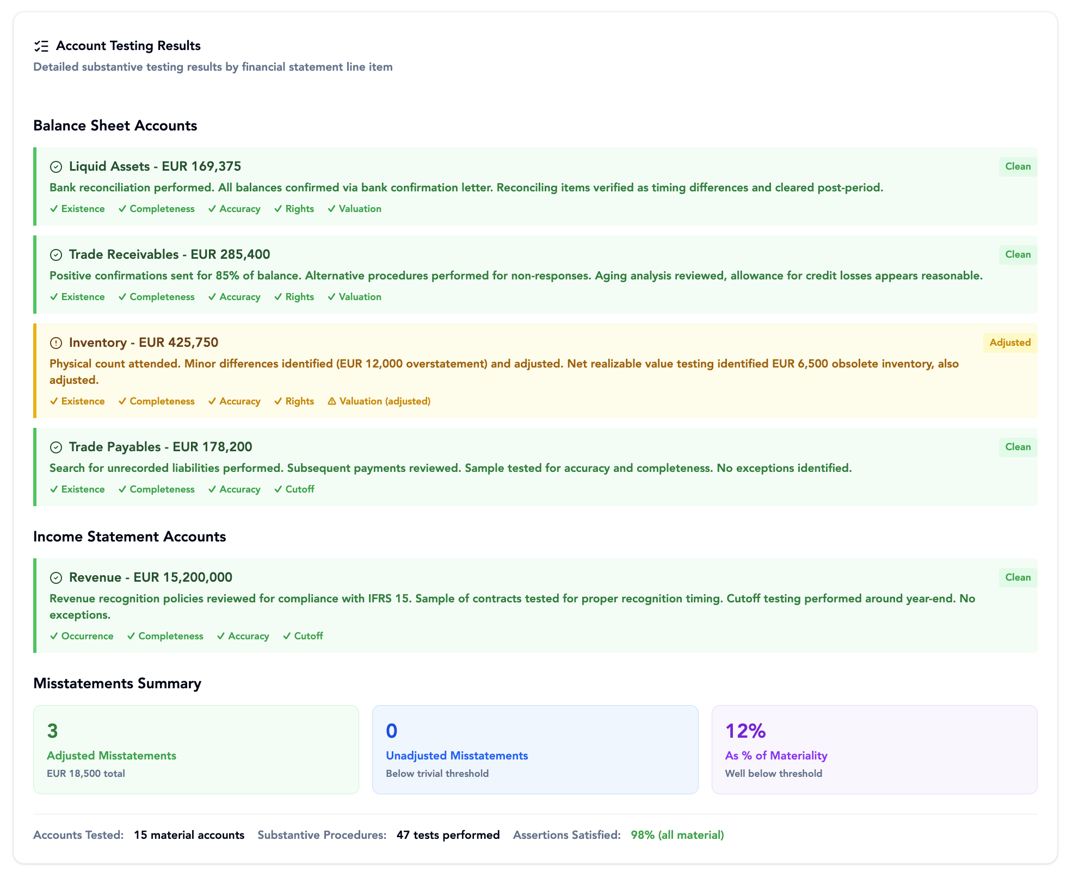
Task: Click the warning triangle on Valuation (adjusted)
Action: pos(331,401)
